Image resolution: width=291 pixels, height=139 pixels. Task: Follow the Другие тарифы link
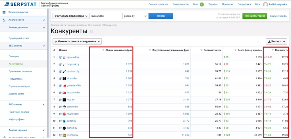pos(278,16)
